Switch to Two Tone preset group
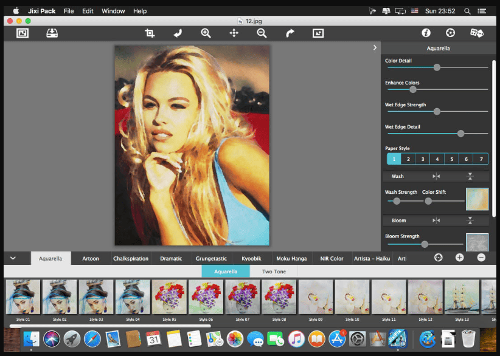Viewport: 500px width, 356px height. click(x=274, y=272)
